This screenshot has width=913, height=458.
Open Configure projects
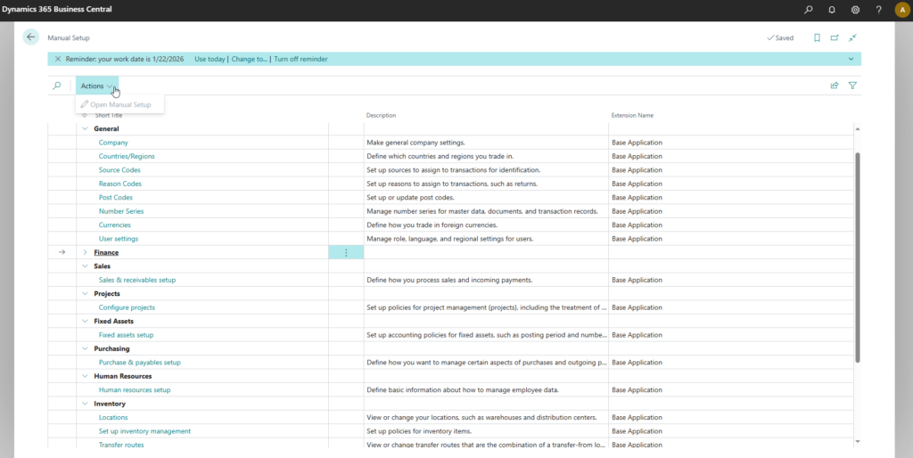127,307
